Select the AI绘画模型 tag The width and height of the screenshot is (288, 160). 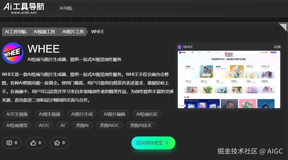coord(17,126)
